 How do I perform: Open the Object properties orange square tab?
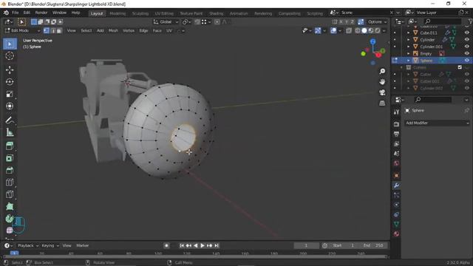click(x=396, y=175)
